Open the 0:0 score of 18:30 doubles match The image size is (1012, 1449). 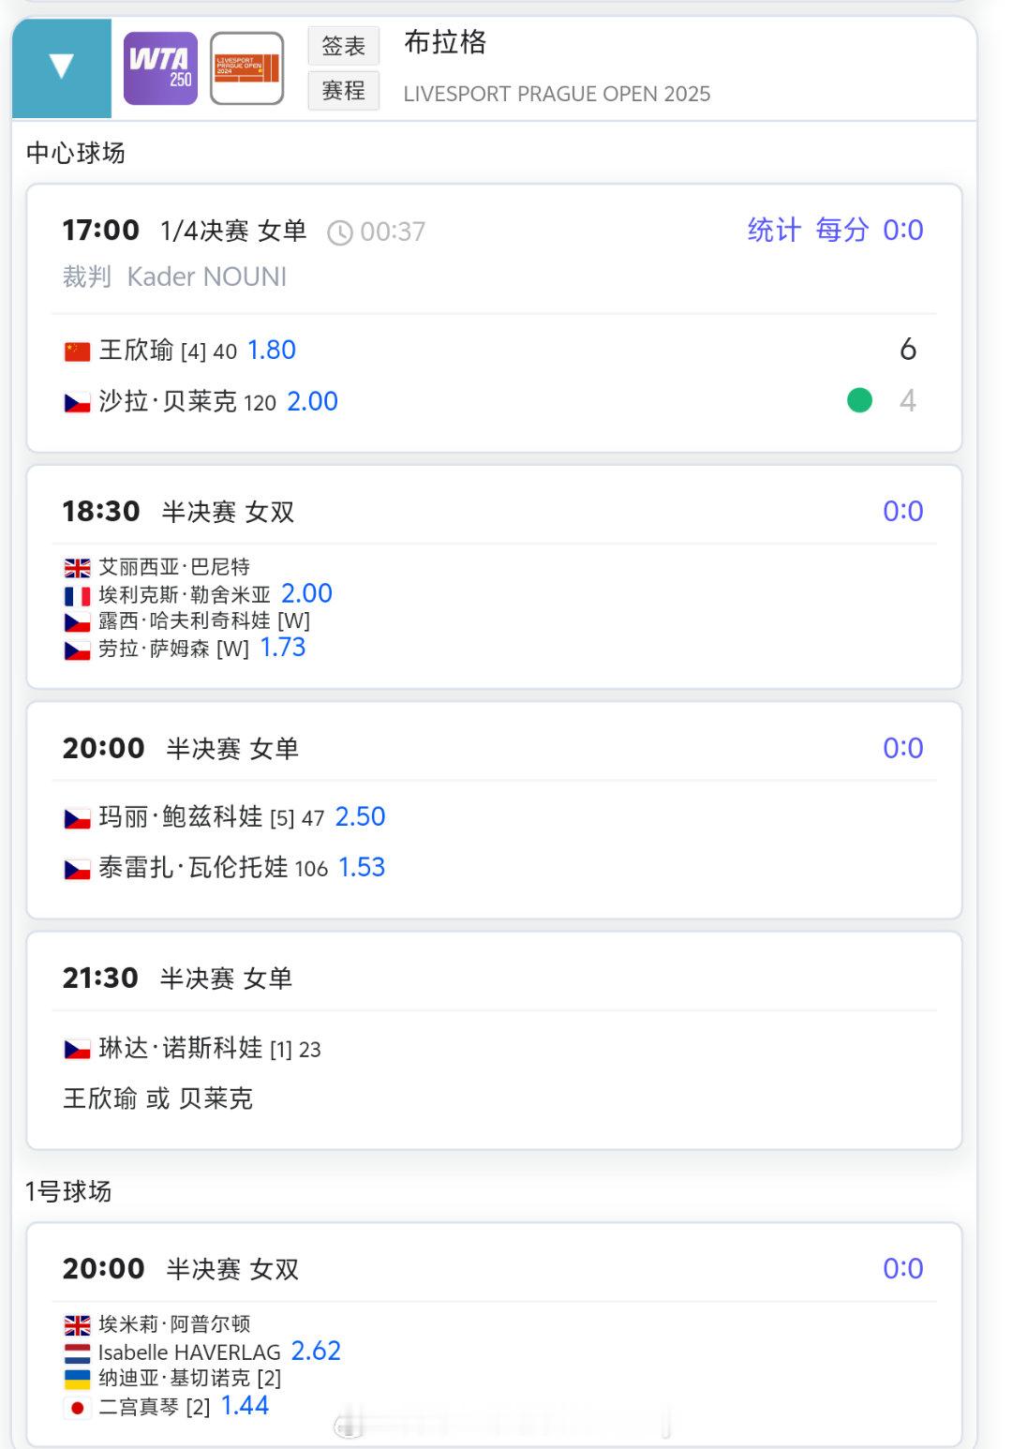pyautogui.click(x=903, y=511)
